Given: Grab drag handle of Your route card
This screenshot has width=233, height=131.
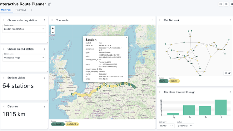Looking at the screenshot, I should point(52,20).
